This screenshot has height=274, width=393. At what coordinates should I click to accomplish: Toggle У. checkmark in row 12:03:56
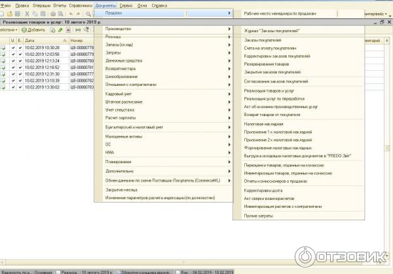[13, 54]
